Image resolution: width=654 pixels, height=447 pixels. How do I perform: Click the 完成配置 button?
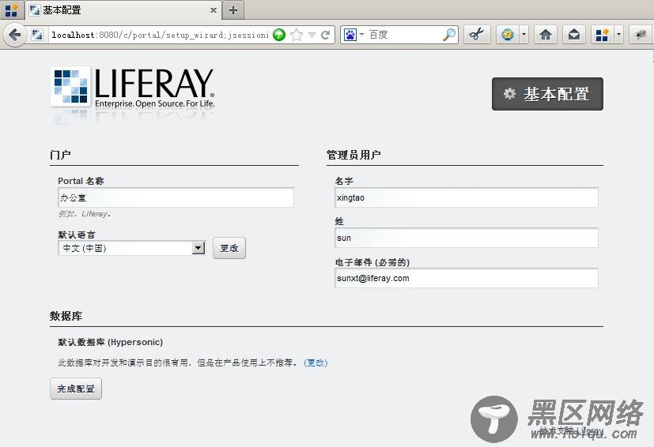pyautogui.click(x=76, y=389)
